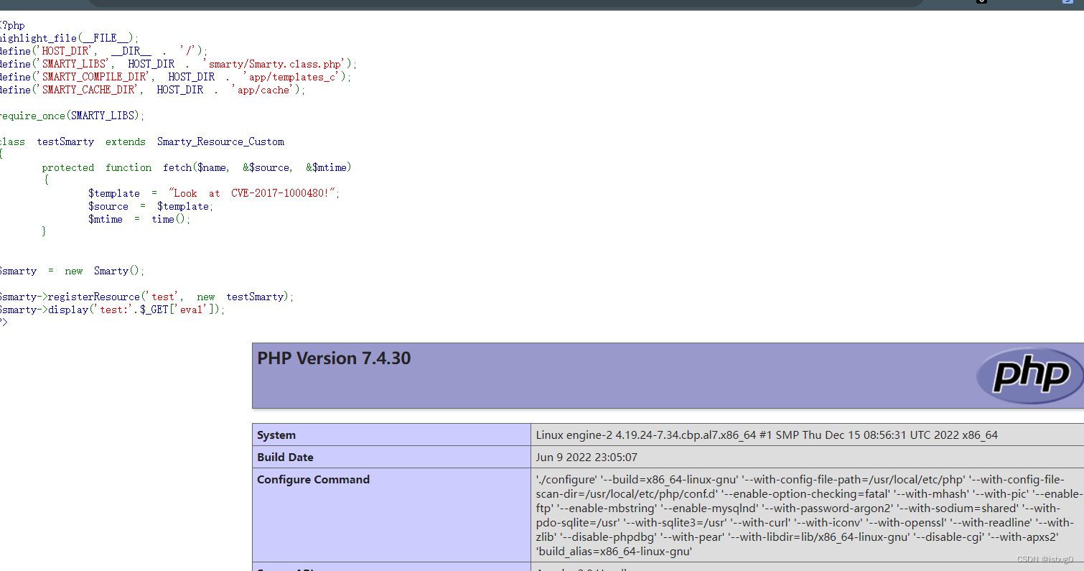Select the "PHP Version 7.4.30" heading
Image resolution: width=1084 pixels, height=571 pixels.
pos(334,358)
